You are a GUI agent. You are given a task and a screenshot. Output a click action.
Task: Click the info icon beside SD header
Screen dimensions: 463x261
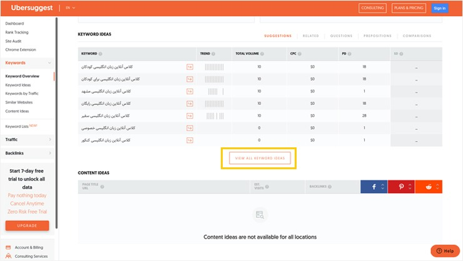click(x=401, y=54)
